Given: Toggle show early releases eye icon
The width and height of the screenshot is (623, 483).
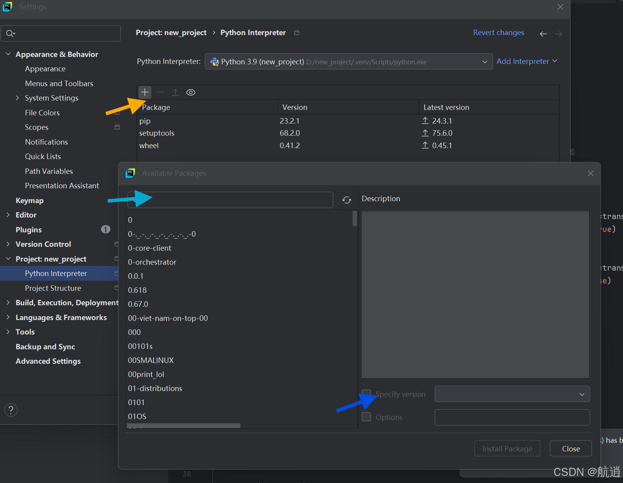Looking at the screenshot, I should pyautogui.click(x=191, y=92).
